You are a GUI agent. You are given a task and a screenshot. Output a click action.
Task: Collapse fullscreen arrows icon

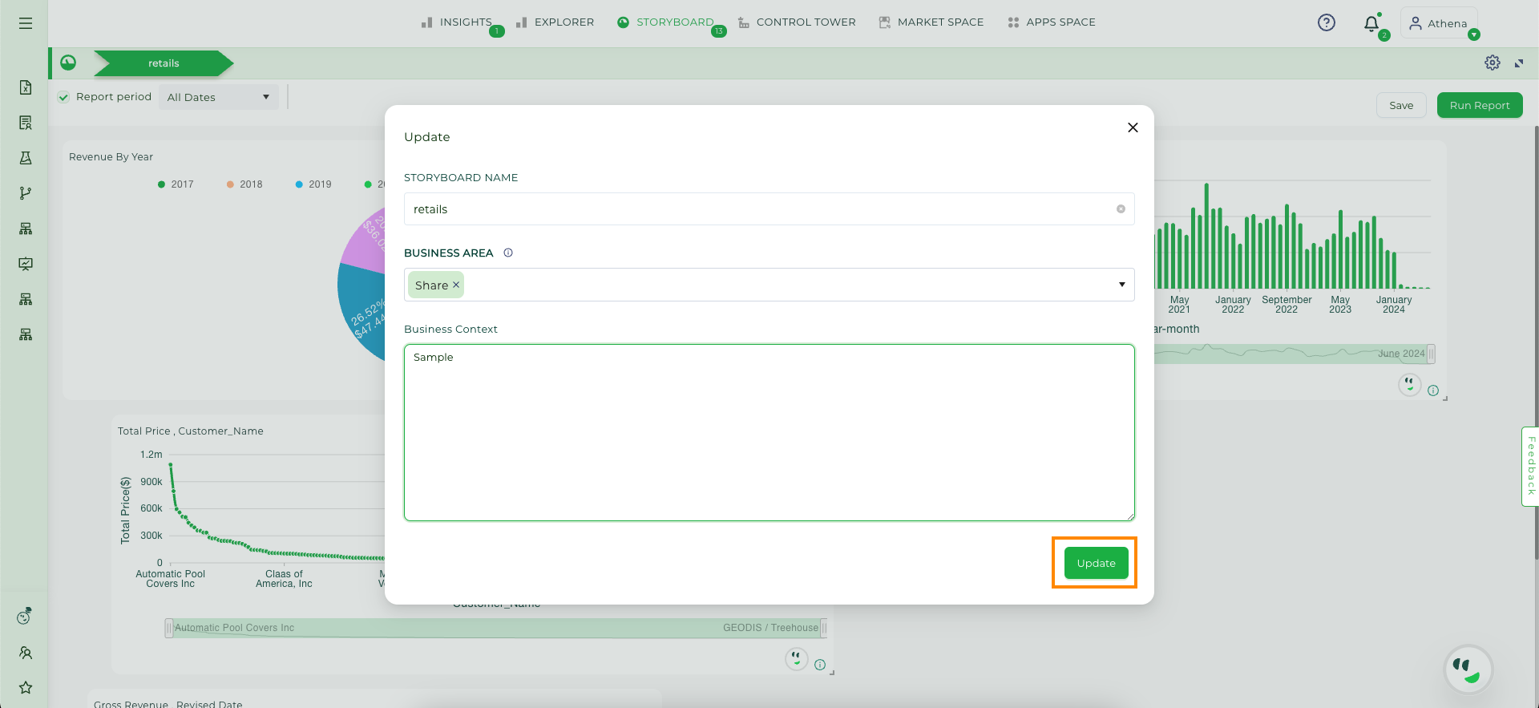[1519, 63]
